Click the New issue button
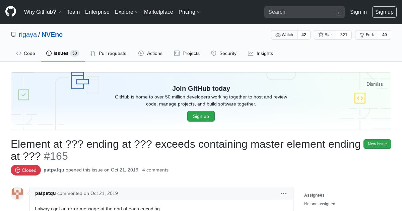 (377, 144)
